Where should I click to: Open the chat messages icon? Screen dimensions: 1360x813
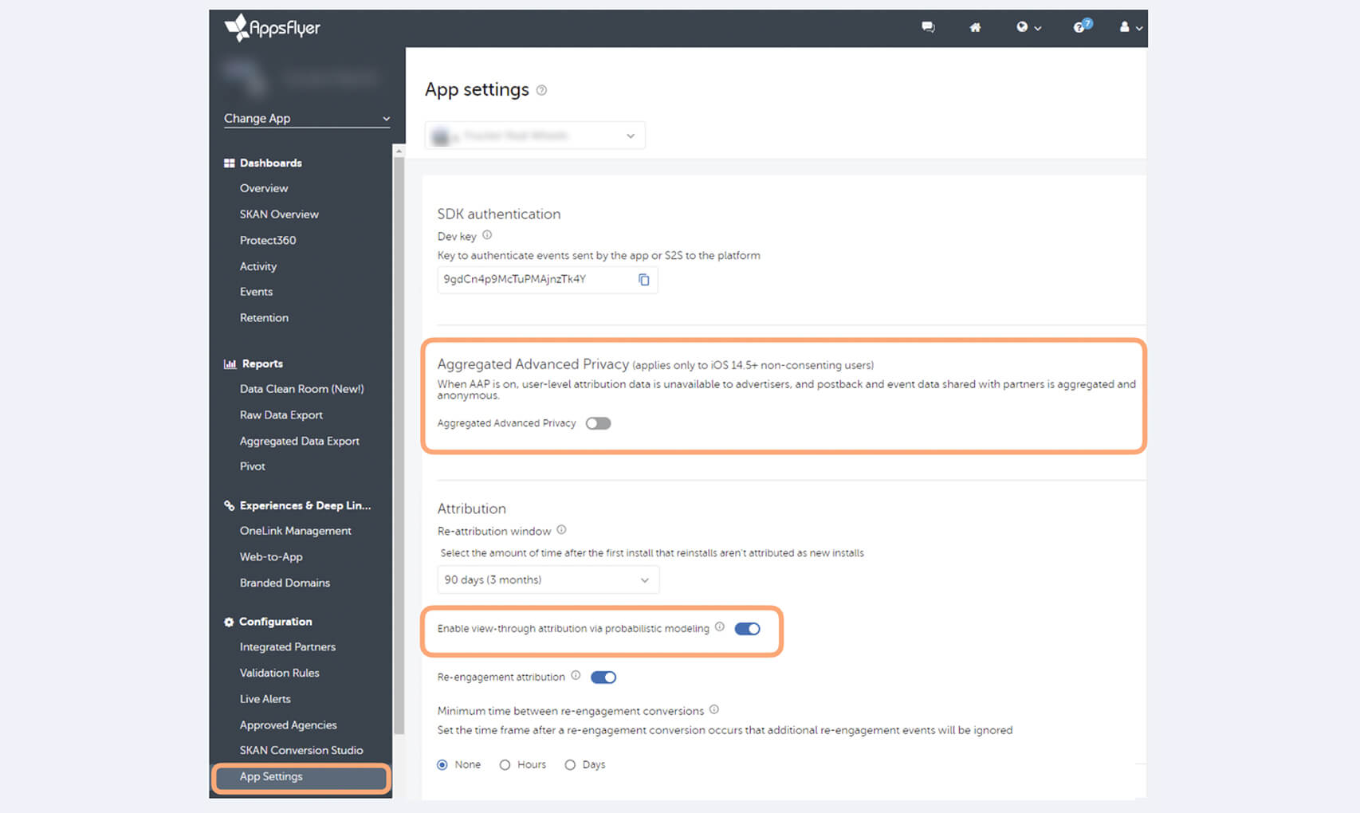coord(928,27)
